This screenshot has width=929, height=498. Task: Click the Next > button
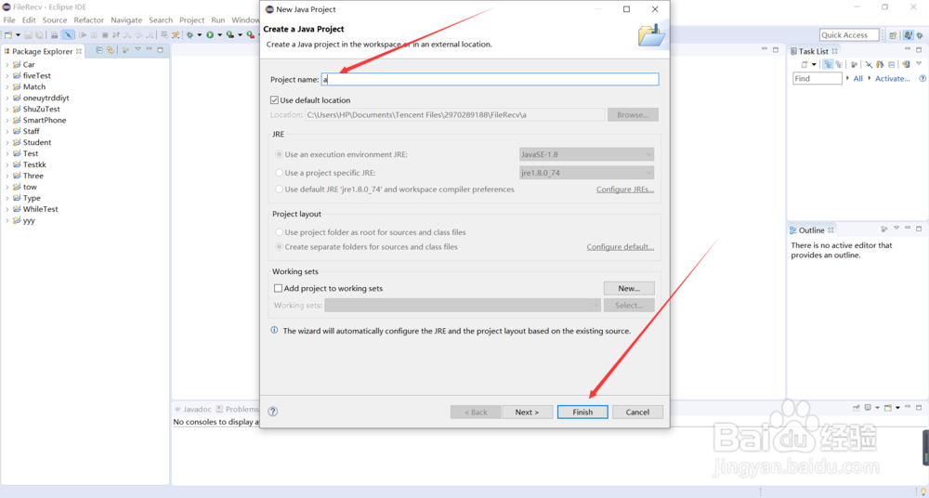pyautogui.click(x=528, y=412)
